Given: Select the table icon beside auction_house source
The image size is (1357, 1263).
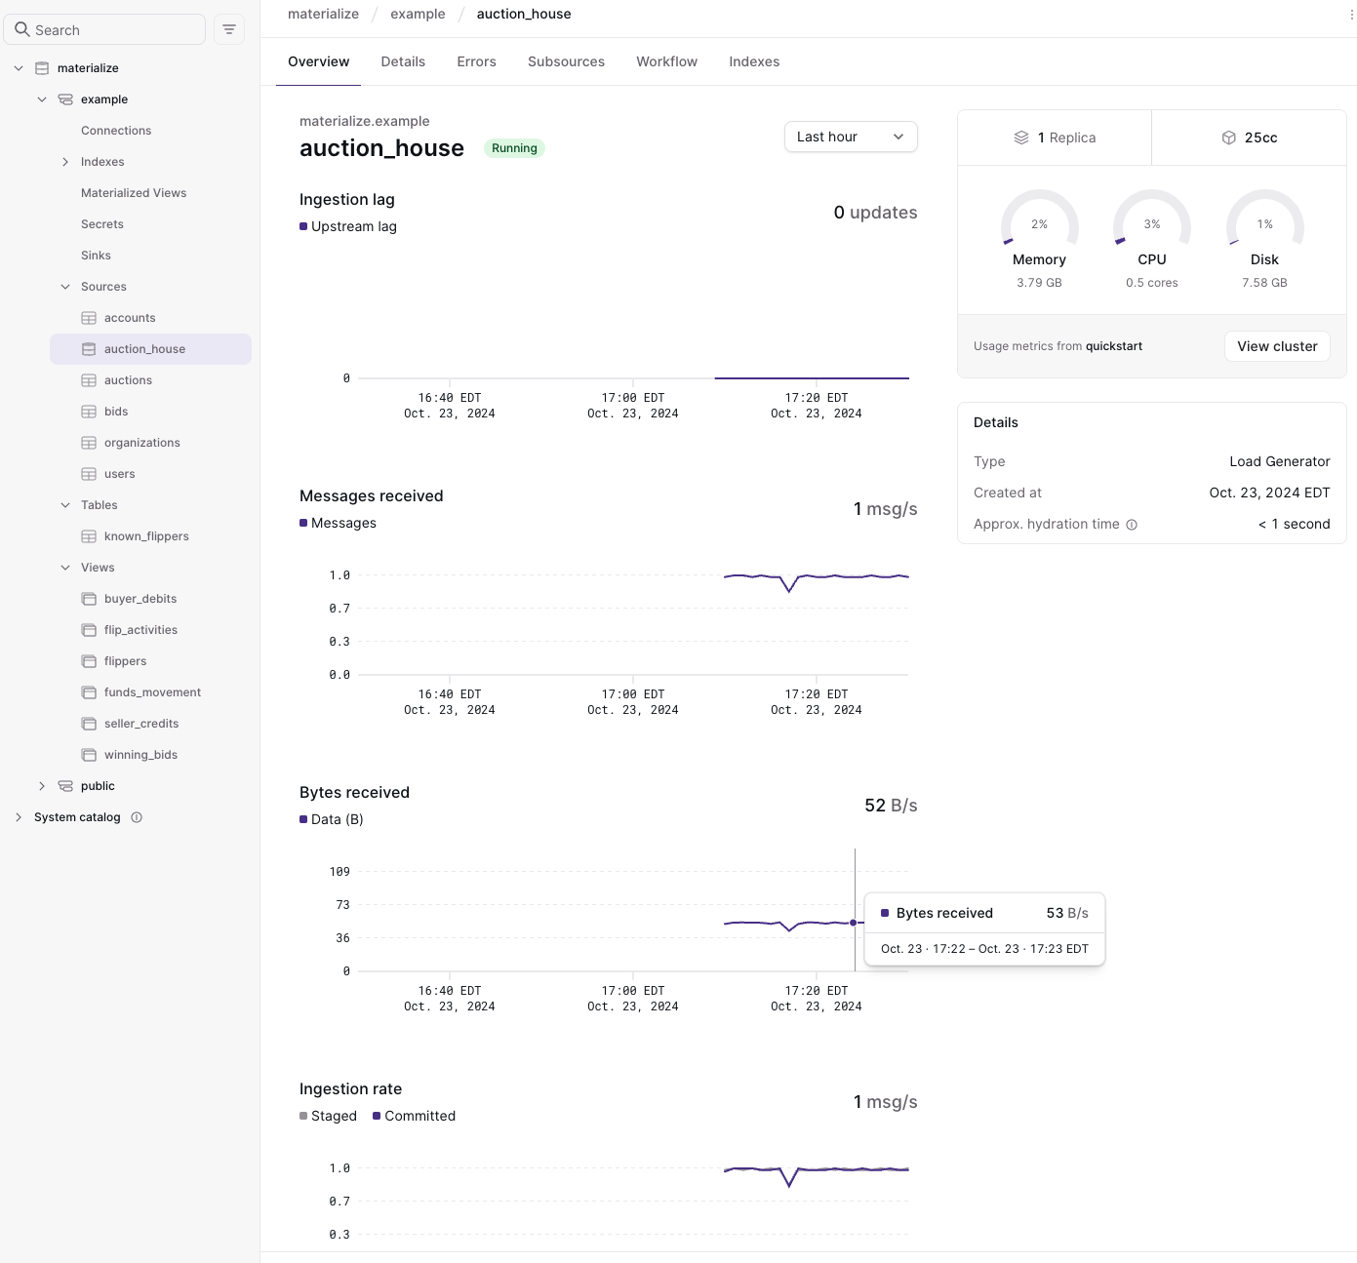Looking at the screenshot, I should click(90, 348).
